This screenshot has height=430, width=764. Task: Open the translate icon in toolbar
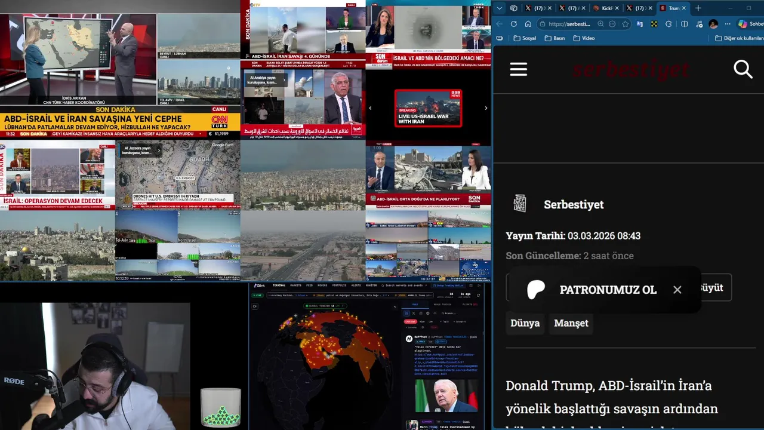640,24
